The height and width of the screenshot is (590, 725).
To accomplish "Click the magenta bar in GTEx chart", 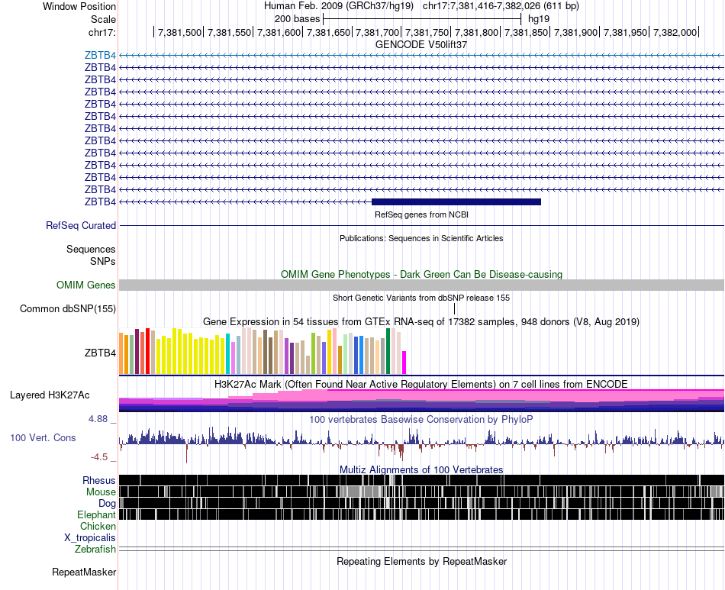I will click(x=404, y=363).
